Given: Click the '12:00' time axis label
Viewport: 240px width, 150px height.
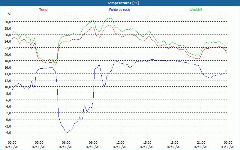Looking at the screenshot, I should pos(120,143).
